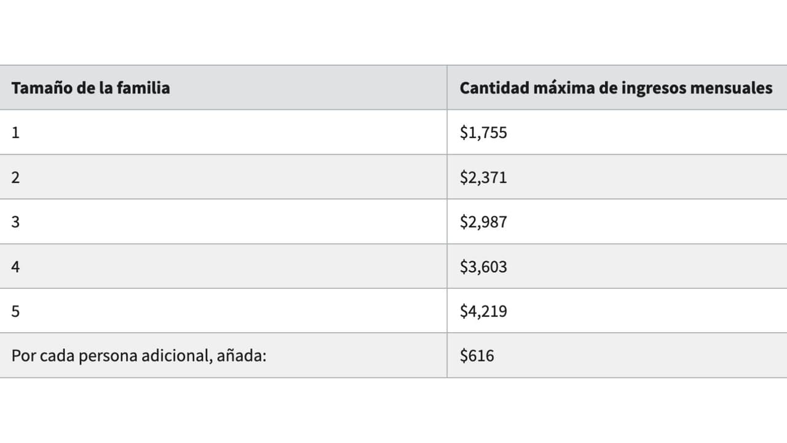Viewport: 787px width, 443px height.
Task: Select the family size 3 cell
Action: click(x=15, y=222)
